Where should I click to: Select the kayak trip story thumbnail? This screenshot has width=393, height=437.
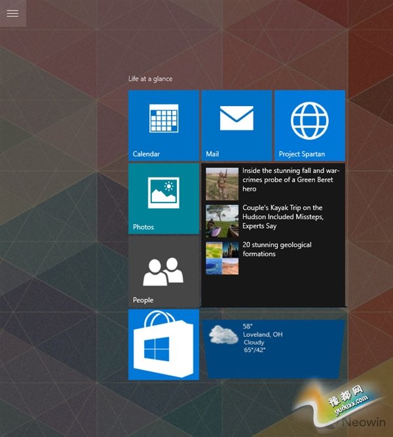pos(222,221)
